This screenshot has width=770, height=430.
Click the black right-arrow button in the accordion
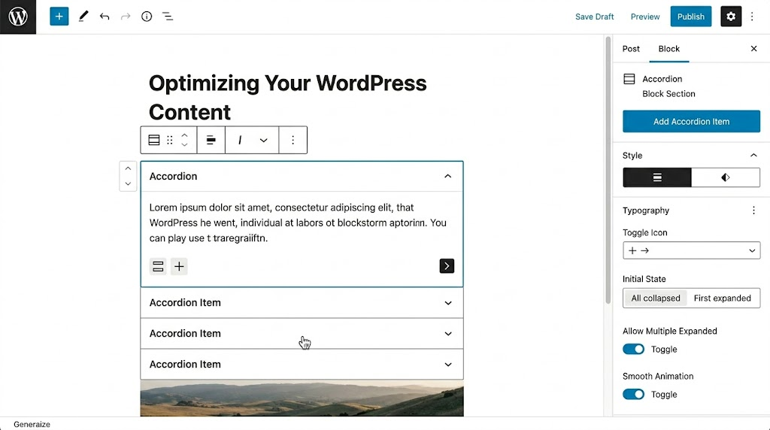point(447,266)
